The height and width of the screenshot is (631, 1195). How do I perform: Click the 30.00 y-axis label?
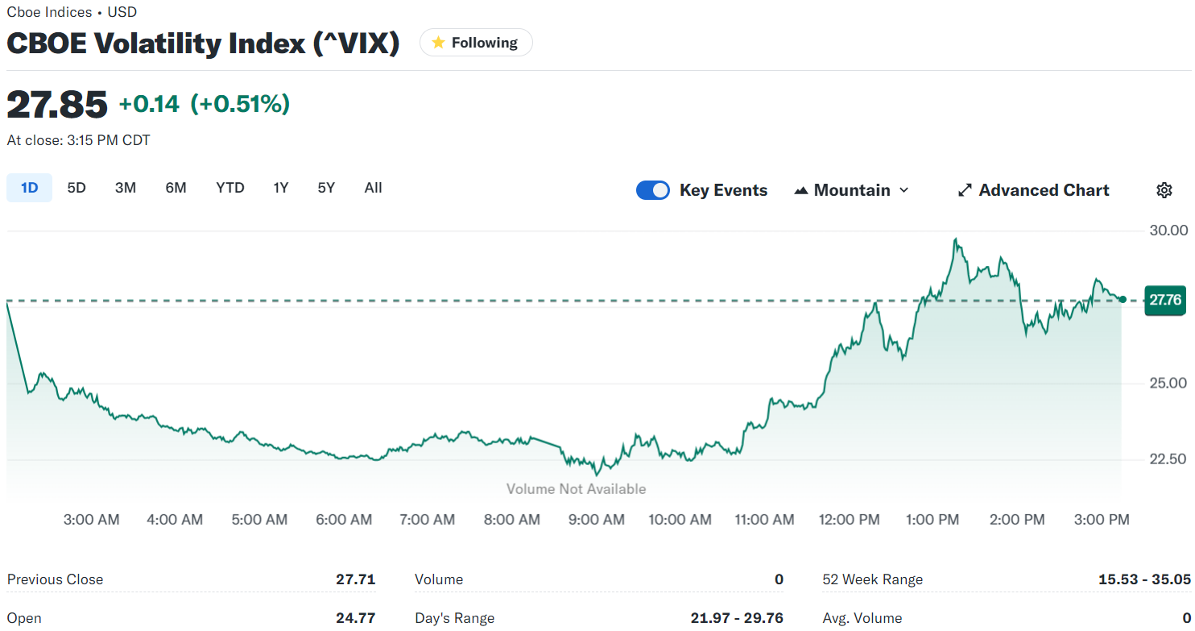(x=1168, y=230)
